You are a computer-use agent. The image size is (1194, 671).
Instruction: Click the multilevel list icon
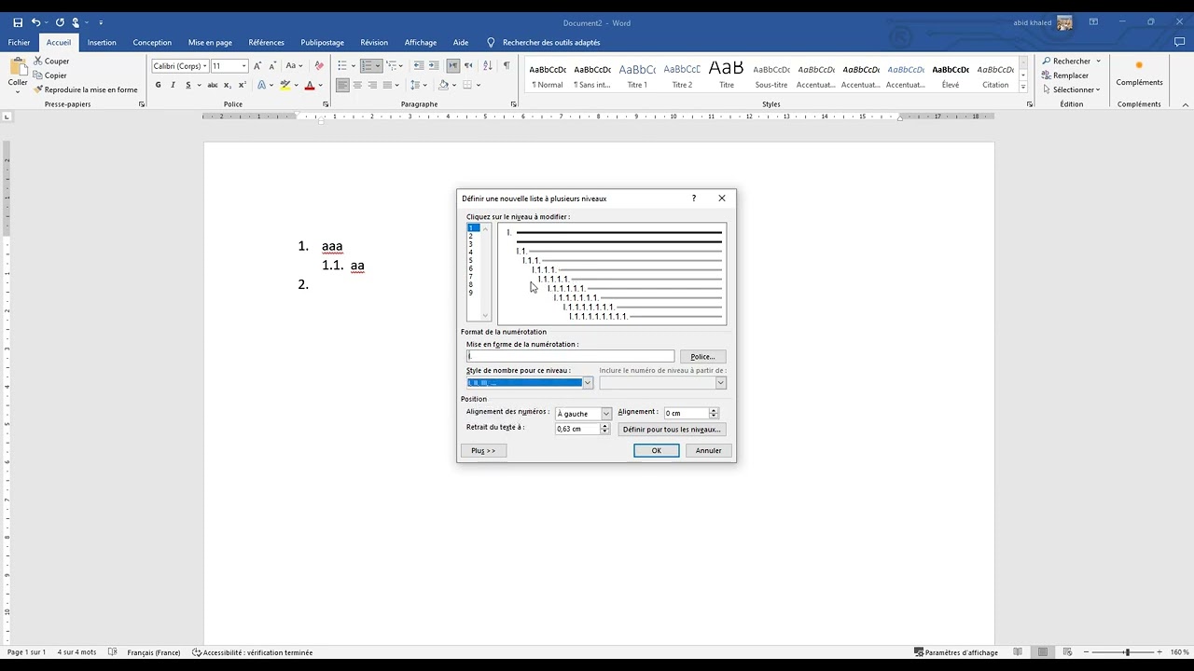click(392, 66)
